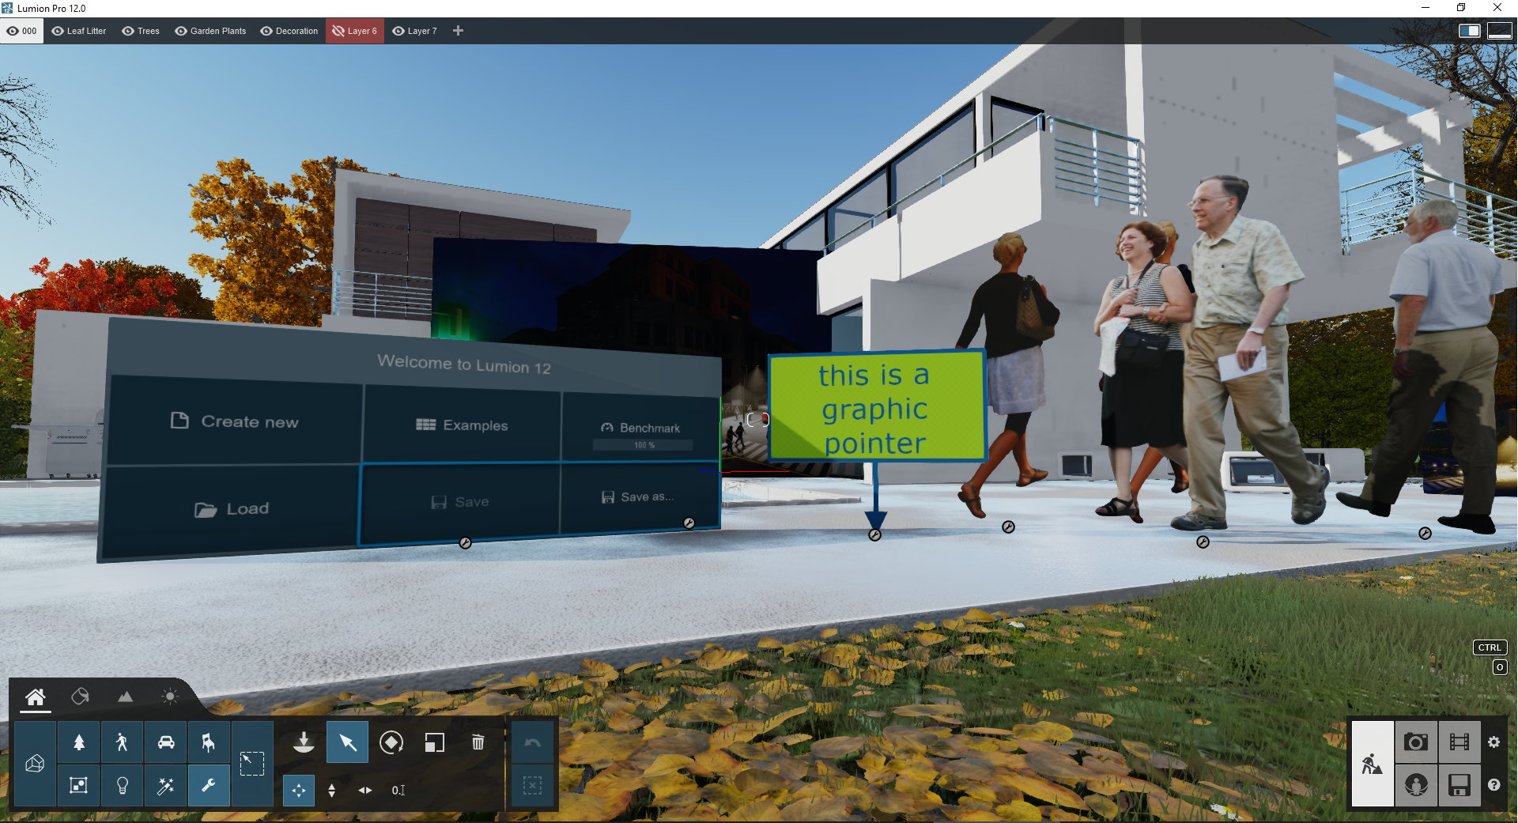1518x823 pixels.
Task: Show the hidden Layer 6
Action: coord(338,31)
